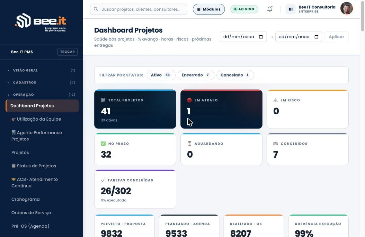This screenshot has width=365, height=237.
Task: Click the Aplicar button
Action: 336,37
